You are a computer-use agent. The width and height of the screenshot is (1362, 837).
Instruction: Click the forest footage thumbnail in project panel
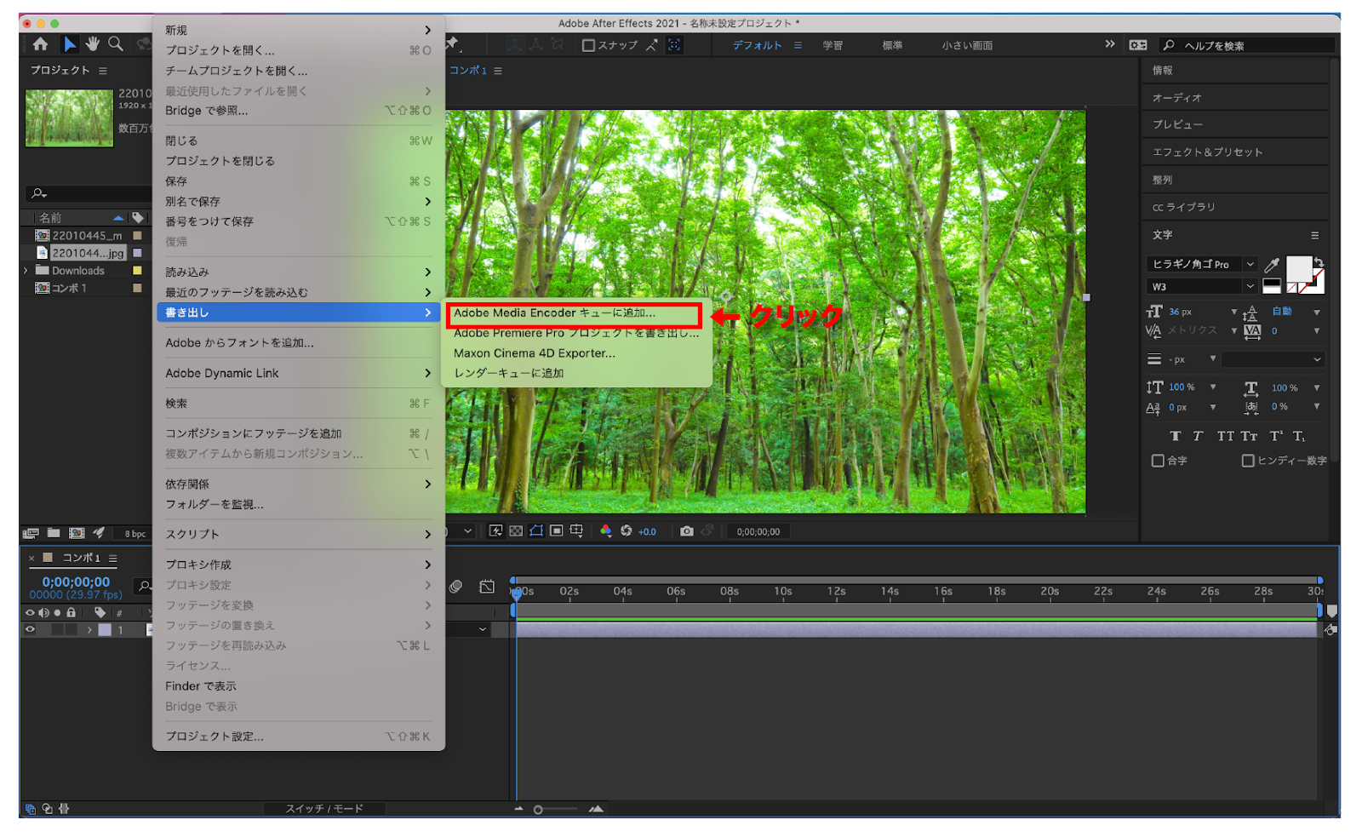click(68, 118)
